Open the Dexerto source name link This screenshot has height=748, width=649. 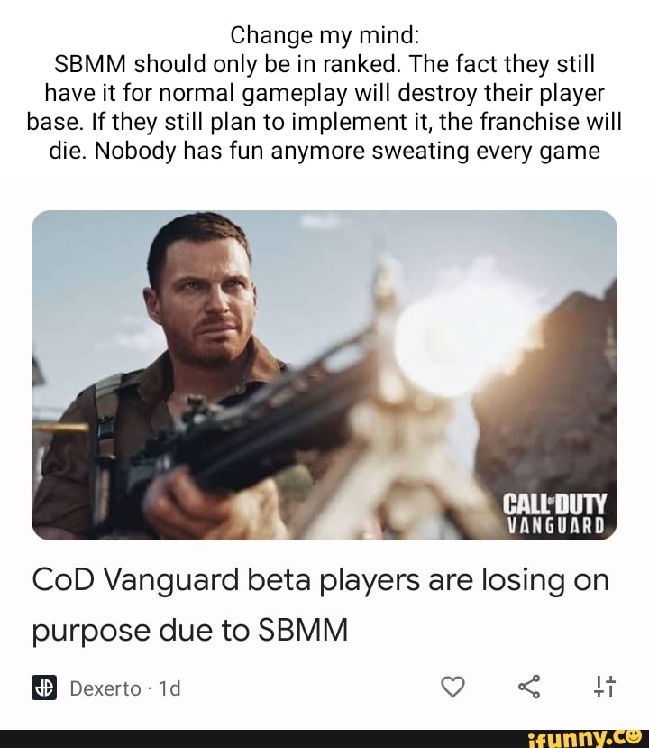(105, 688)
